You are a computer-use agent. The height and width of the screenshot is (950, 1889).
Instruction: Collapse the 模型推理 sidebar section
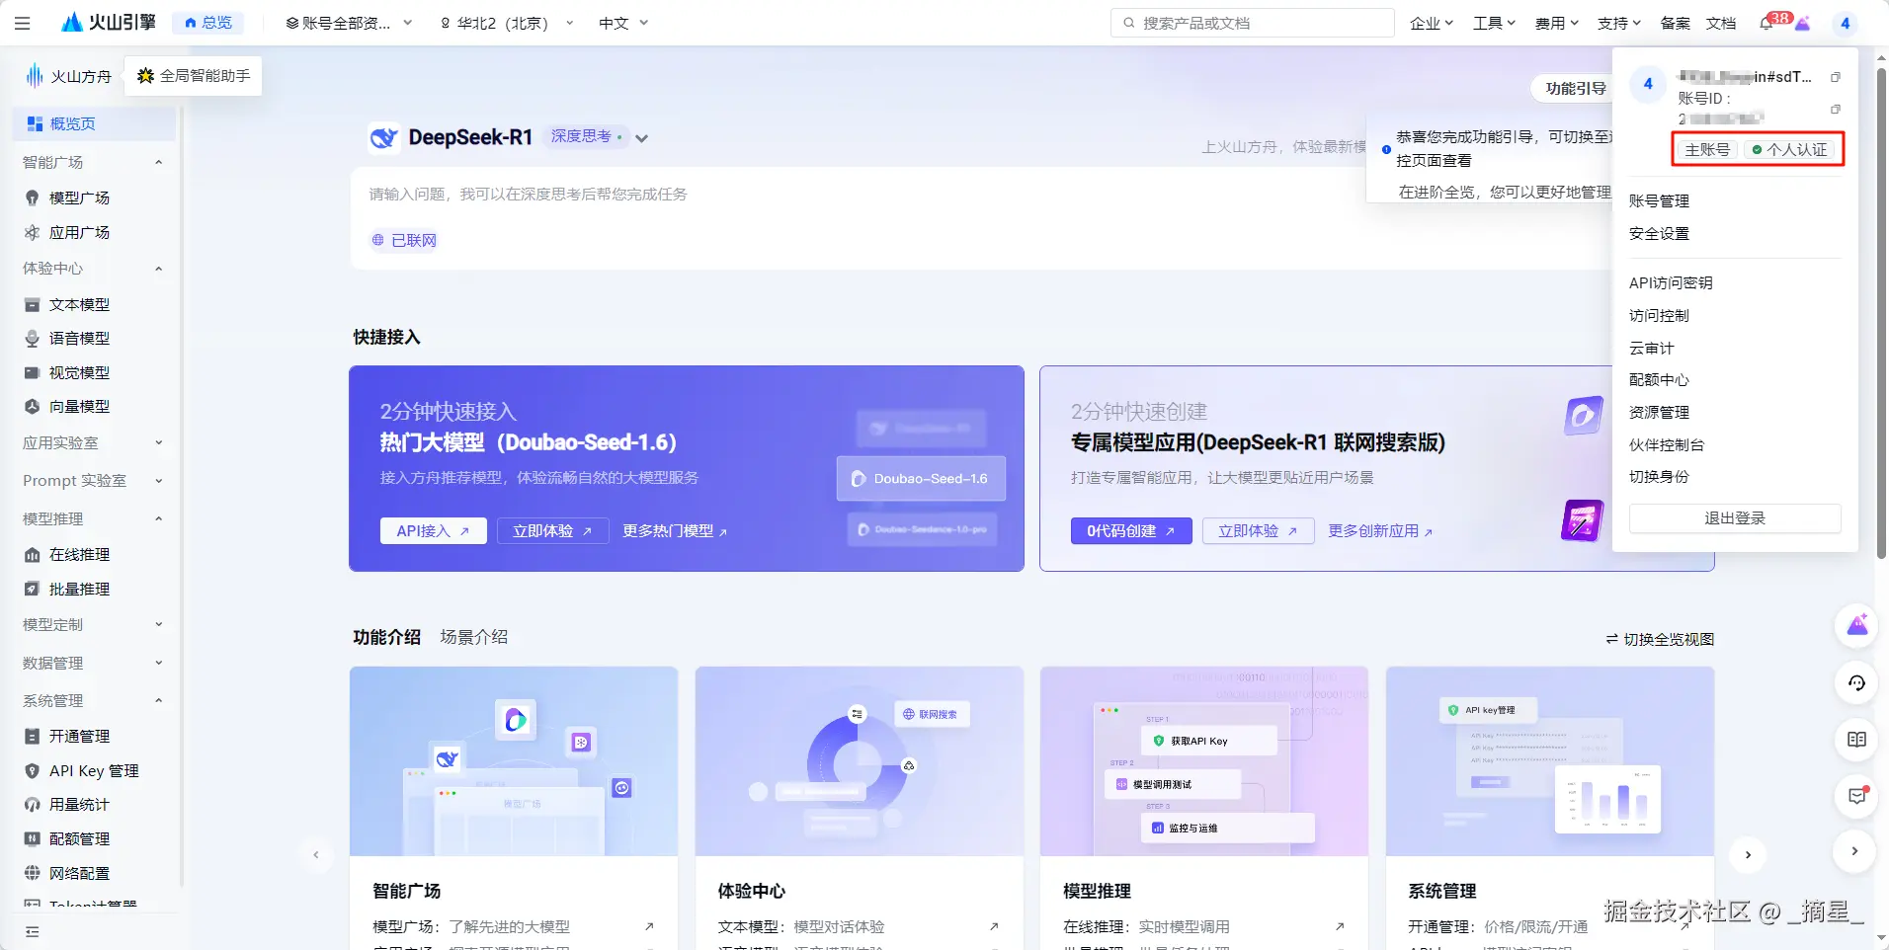(158, 518)
